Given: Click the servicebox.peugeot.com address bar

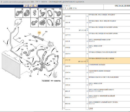Looking at the screenshot, I should (x=44, y=2).
